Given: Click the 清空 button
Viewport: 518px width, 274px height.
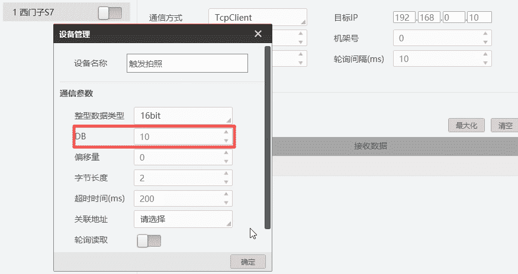Looking at the screenshot, I should (x=505, y=125).
